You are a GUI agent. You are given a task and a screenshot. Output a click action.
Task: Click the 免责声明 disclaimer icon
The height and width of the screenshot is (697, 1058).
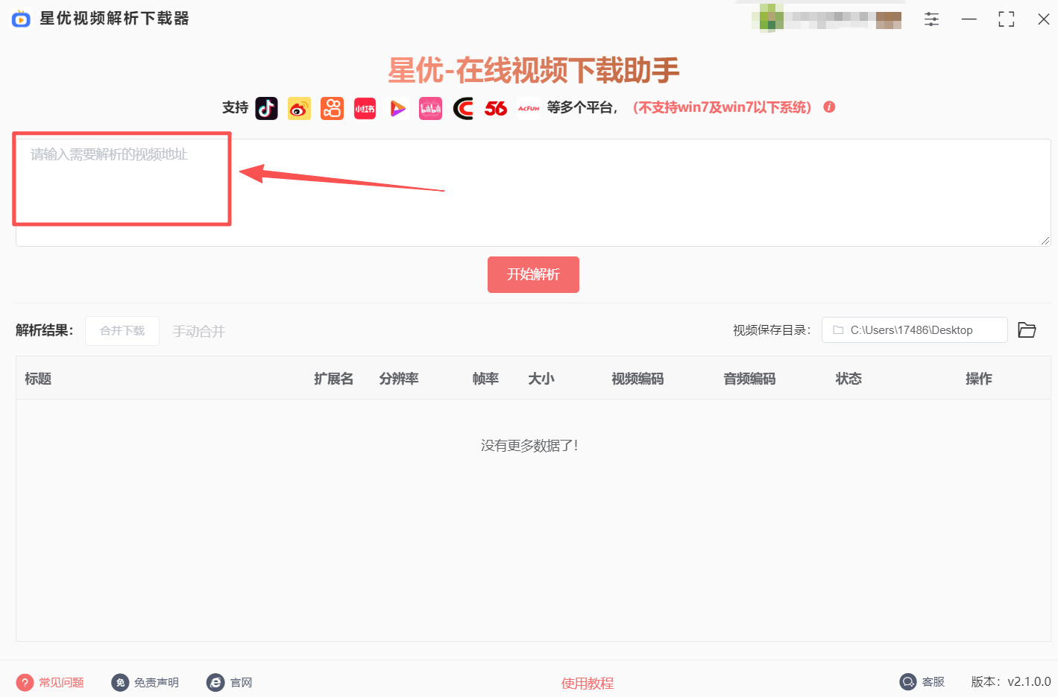coord(120,681)
